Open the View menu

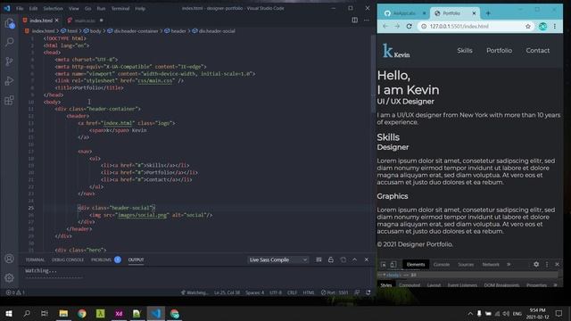tap(74, 8)
